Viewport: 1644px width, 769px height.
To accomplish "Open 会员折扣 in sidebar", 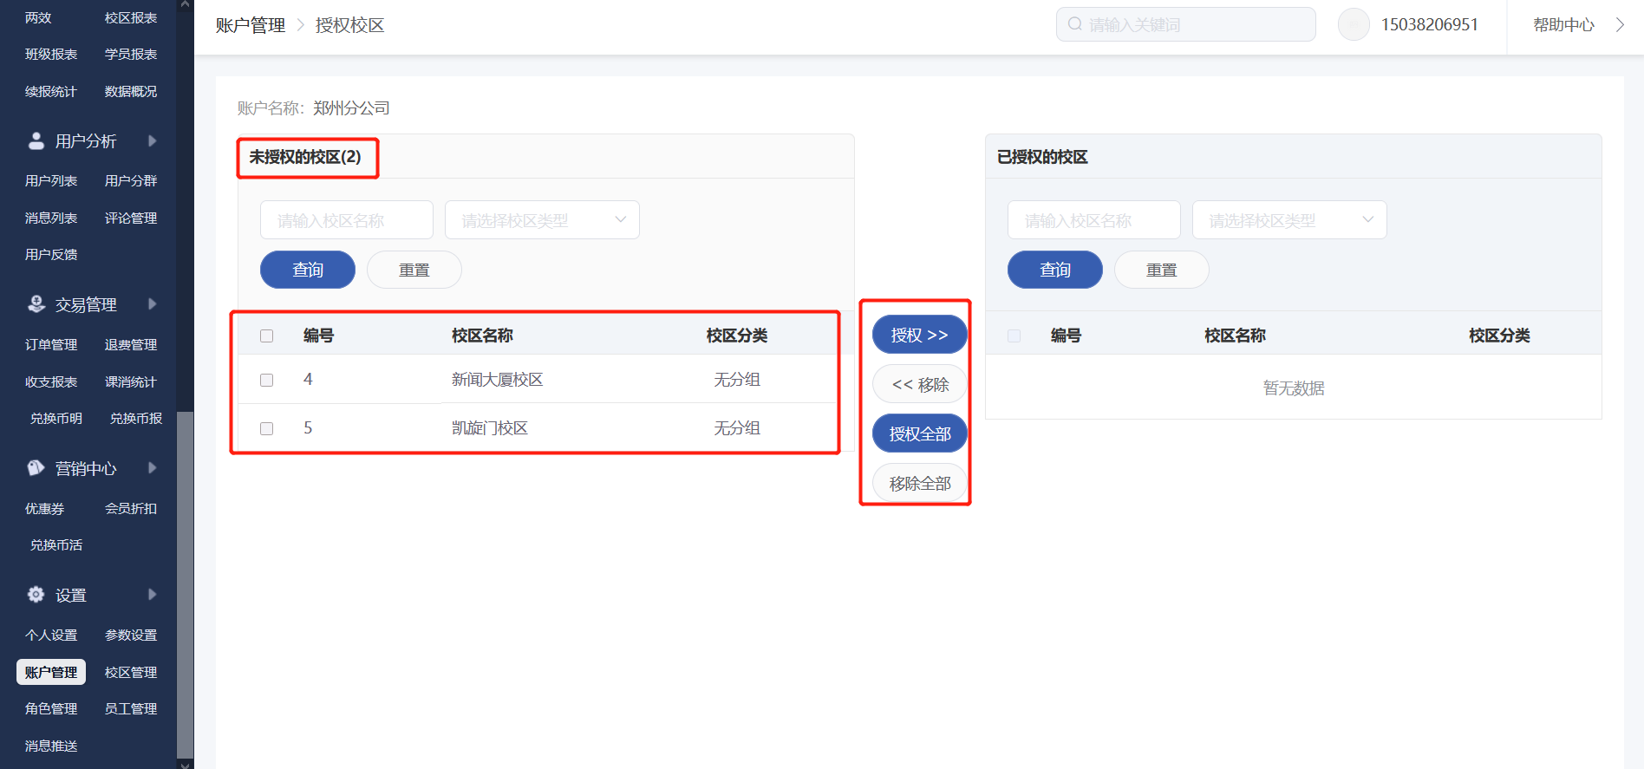I will tap(131, 508).
